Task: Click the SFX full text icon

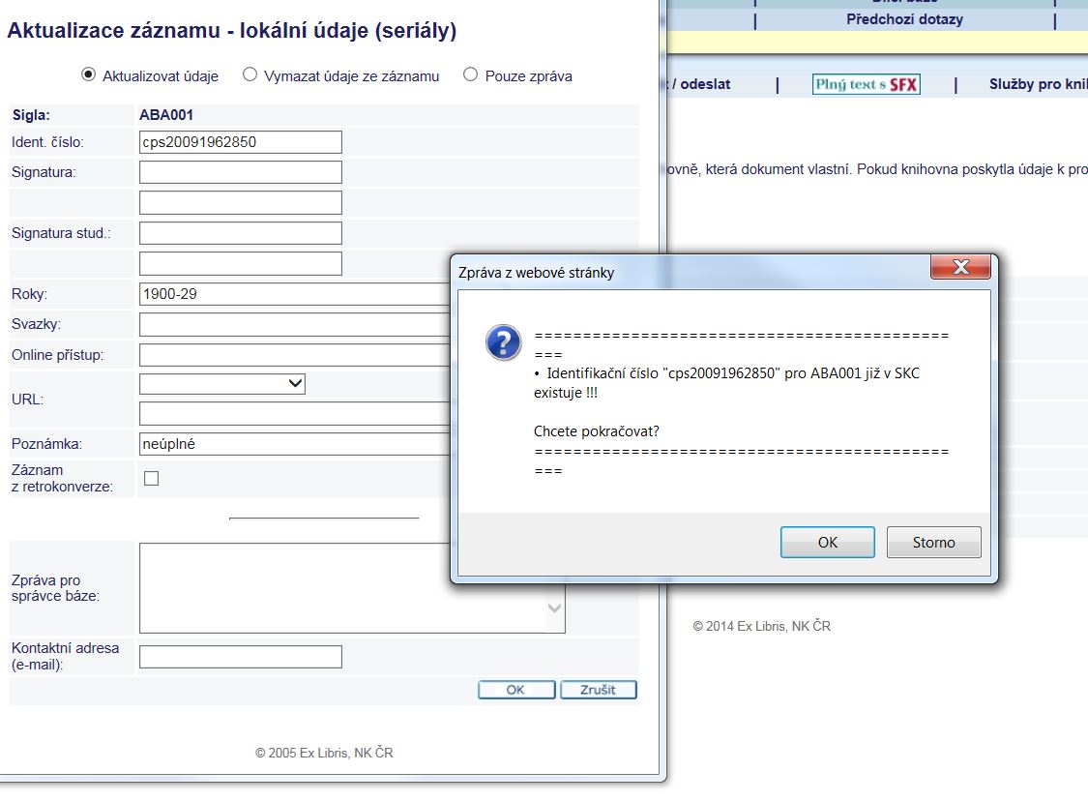Action: click(866, 85)
